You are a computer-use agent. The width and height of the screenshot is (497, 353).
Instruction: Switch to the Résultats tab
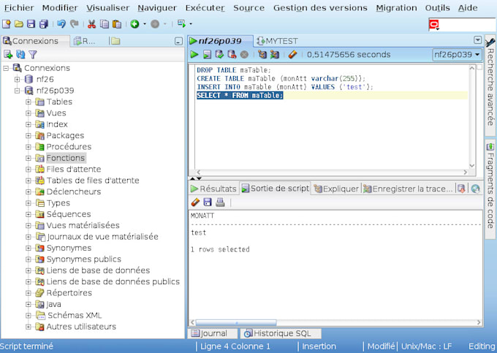coord(213,189)
